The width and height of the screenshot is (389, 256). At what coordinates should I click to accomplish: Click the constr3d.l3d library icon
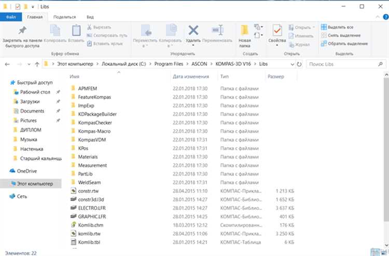tap(73, 199)
